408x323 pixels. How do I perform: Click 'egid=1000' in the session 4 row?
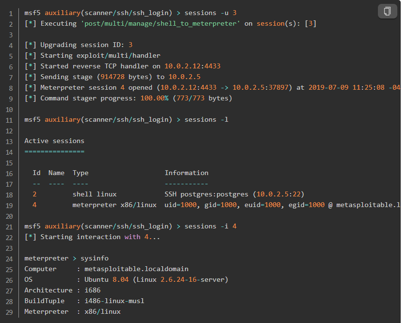click(x=307, y=205)
